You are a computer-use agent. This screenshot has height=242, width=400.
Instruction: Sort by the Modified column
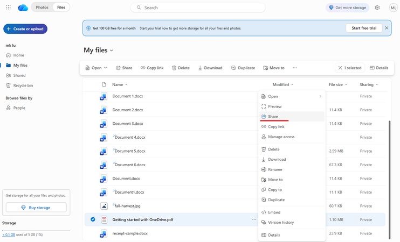pyautogui.click(x=283, y=85)
